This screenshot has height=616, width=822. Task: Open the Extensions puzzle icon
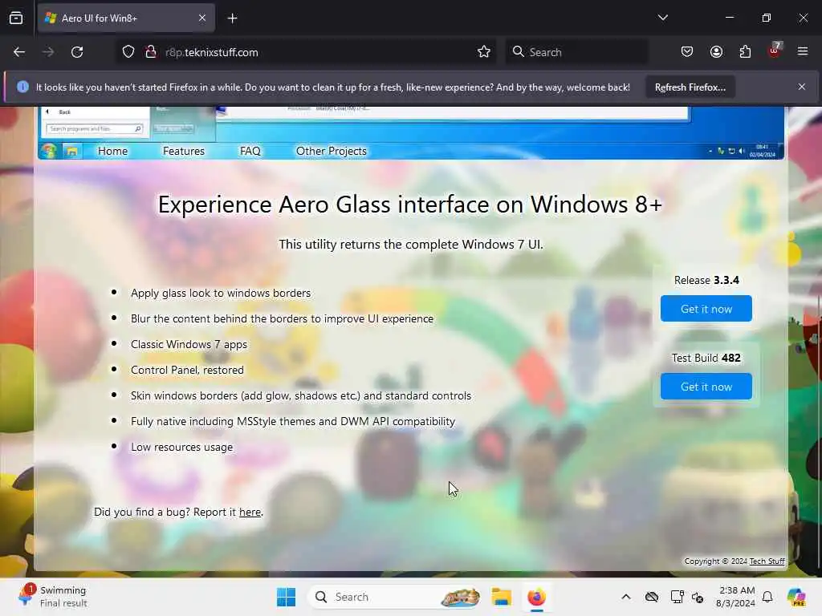745,52
